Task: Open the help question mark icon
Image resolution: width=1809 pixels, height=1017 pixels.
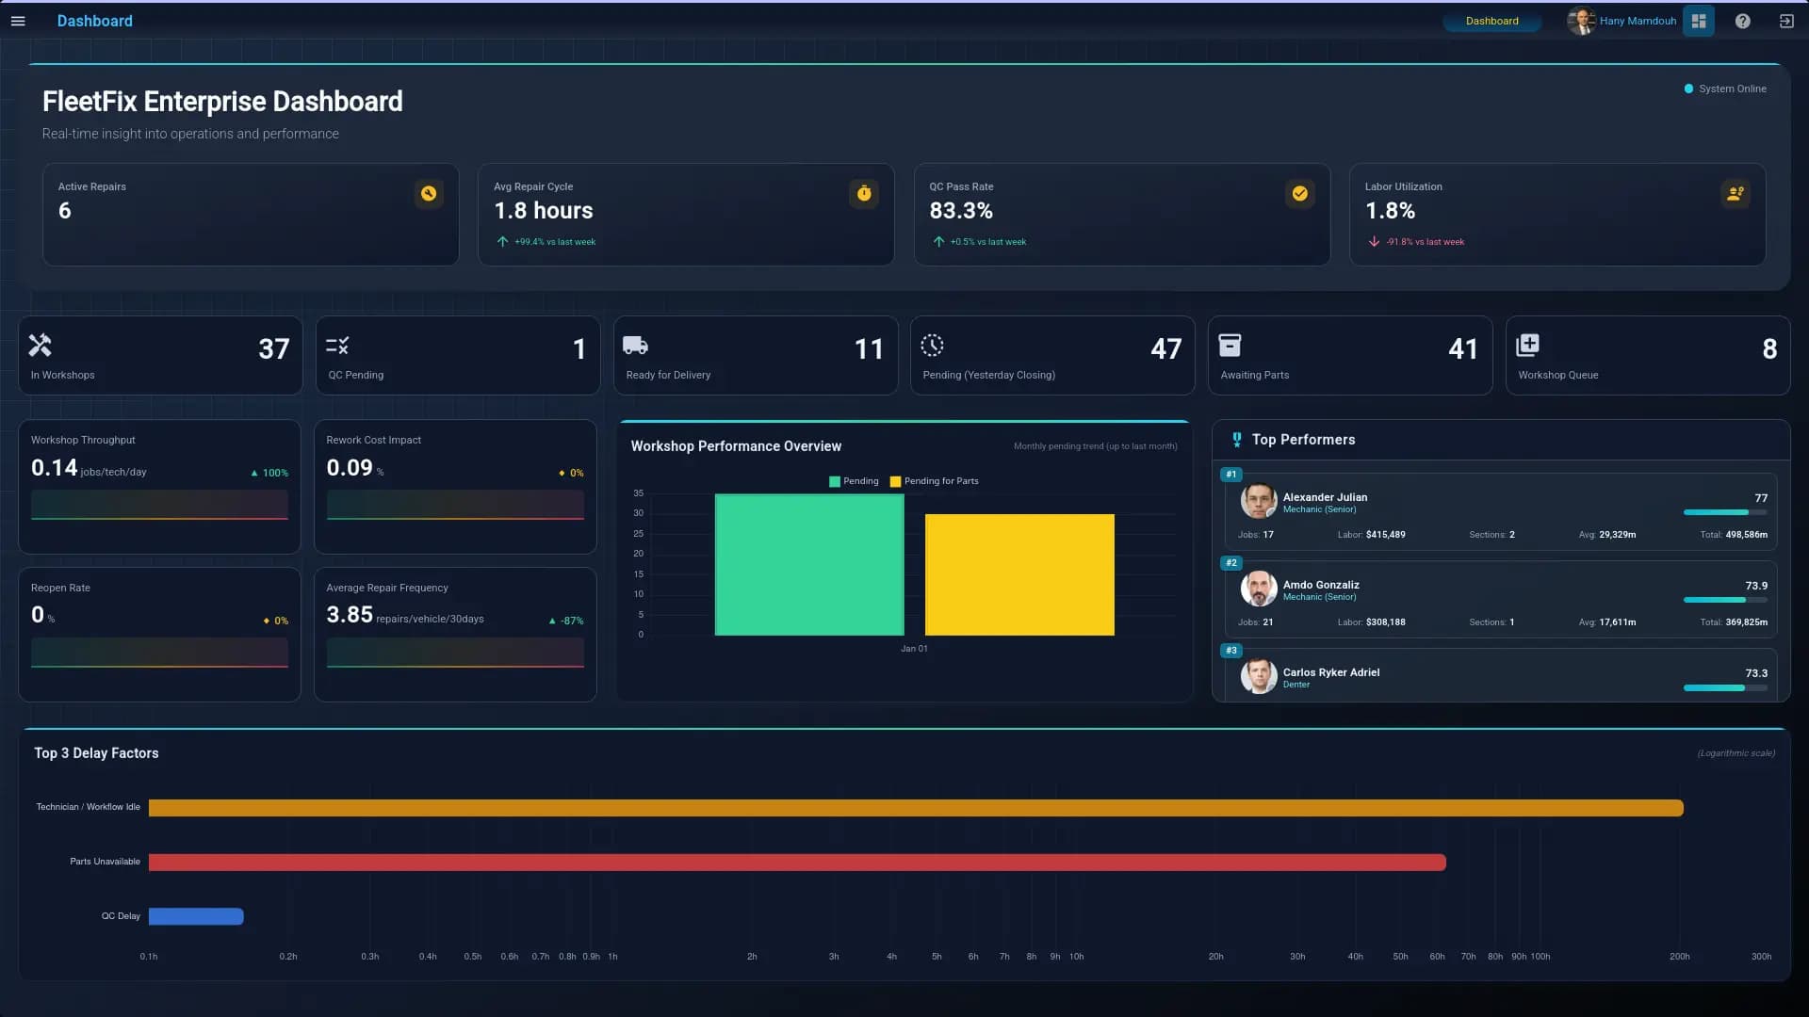Action: [1742, 21]
